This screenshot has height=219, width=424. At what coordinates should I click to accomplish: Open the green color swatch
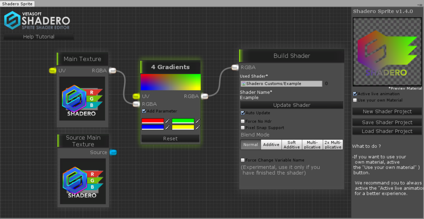[x=183, y=121]
